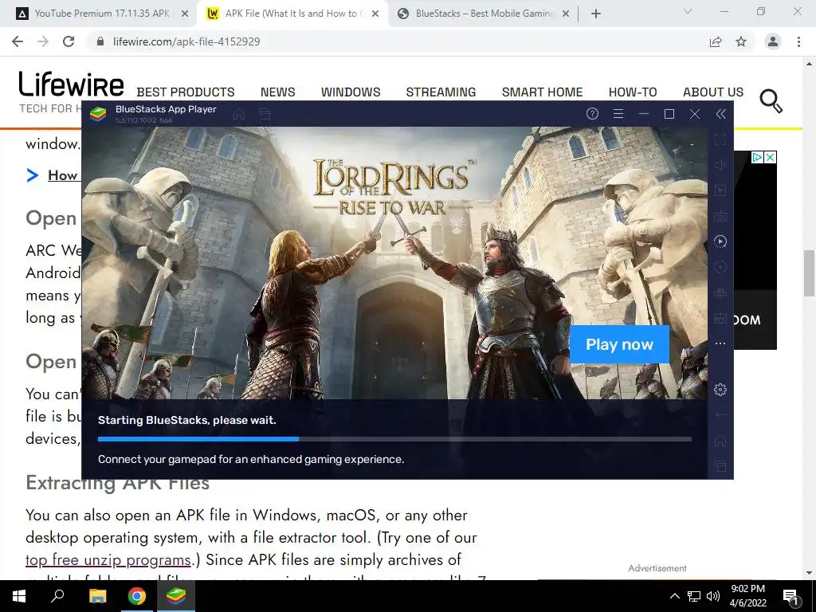
Task: Open Chrome three-dot menu
Action: pyautogui.click(x=798, y=41)
